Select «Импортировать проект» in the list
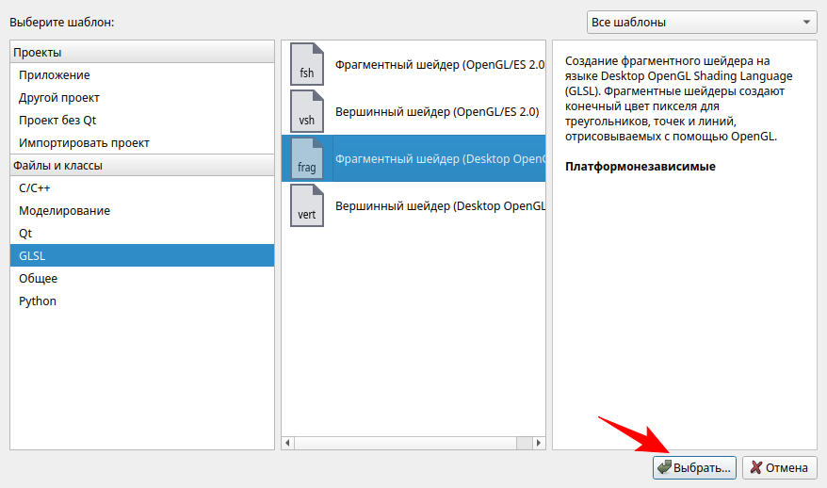 [84, 143]
